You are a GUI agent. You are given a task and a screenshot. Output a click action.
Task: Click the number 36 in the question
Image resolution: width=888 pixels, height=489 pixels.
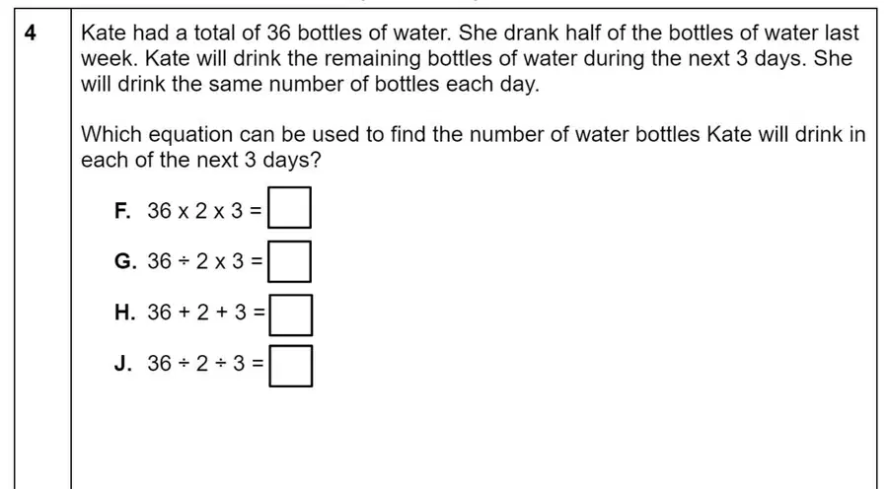(x=278, y=34)
